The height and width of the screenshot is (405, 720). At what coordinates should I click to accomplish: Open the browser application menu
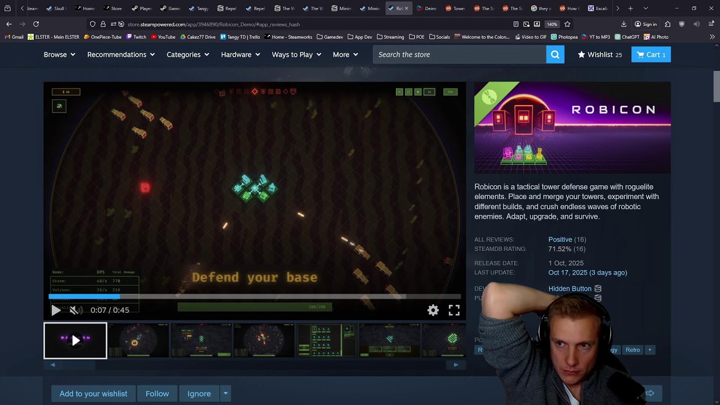(x=711, y=24)
